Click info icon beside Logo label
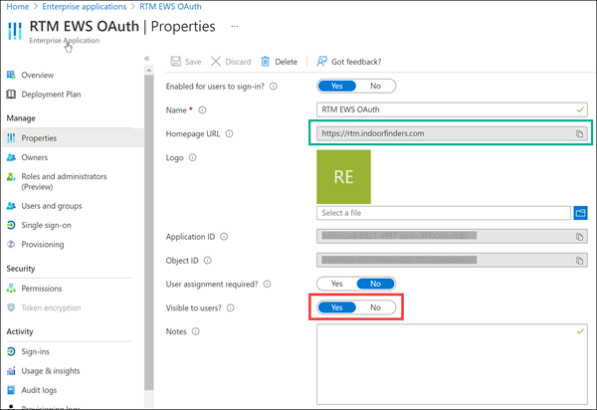The height and width of the screenshot is (410, 597). point(193,157)
